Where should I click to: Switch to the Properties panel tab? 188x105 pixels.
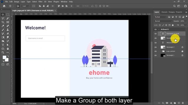click(x=179, y=12)
